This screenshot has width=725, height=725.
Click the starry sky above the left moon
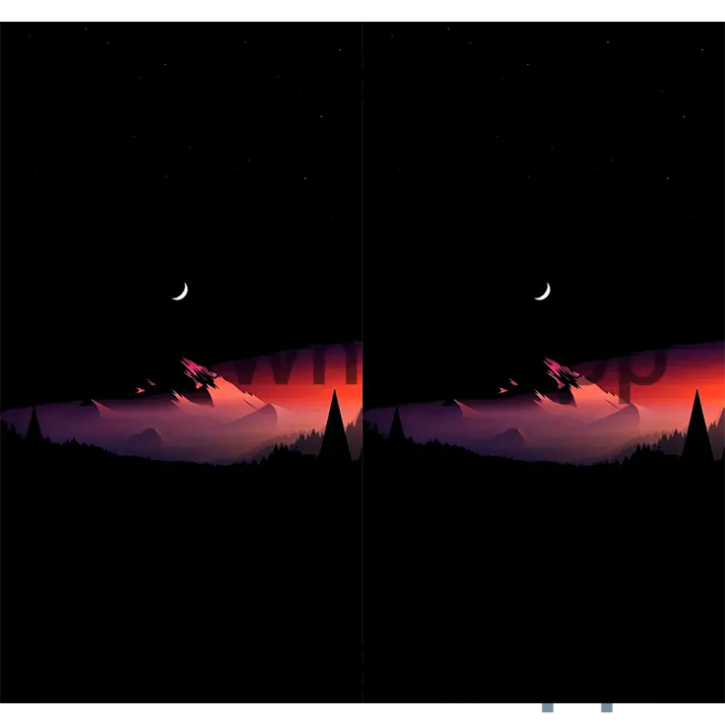[180, 148]
